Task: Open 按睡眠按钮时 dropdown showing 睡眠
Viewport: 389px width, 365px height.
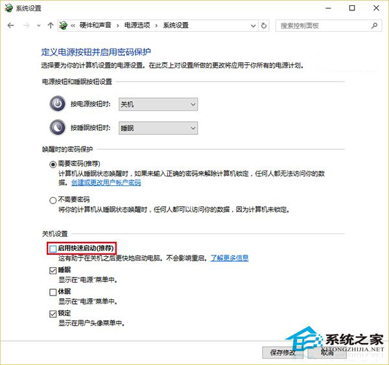Action: pyautogui.click(x=158, y=128)
